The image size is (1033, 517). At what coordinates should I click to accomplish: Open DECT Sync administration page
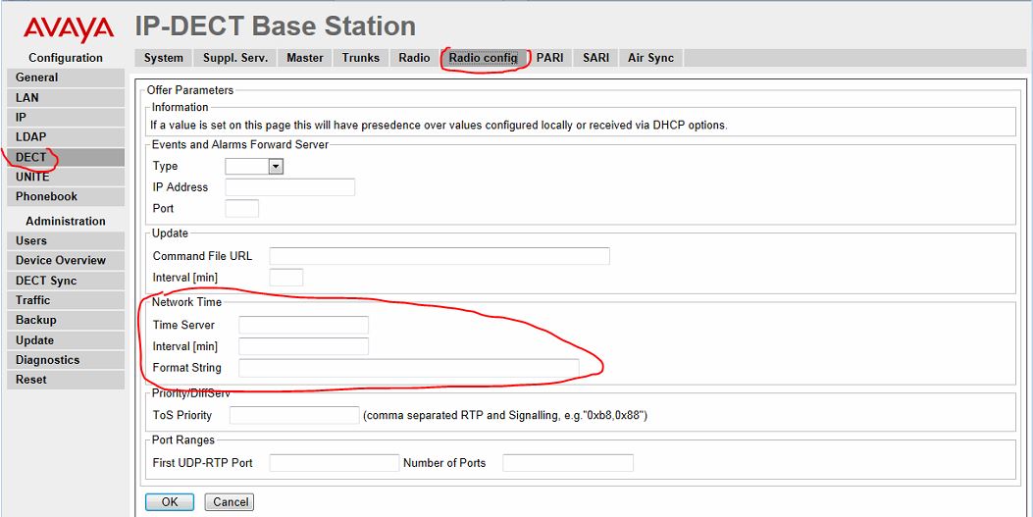tap(65, 281)
